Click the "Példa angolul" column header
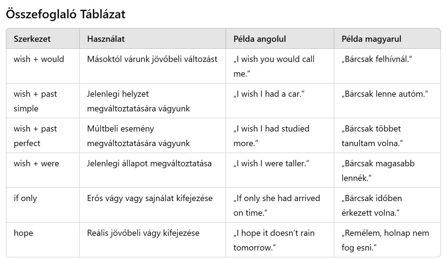 tap(259, 39)
